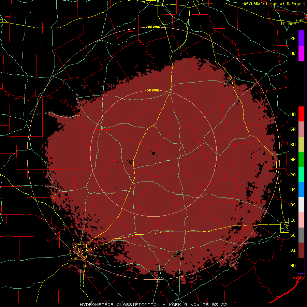Click the [CLAS] label
This screenshot has height=307, width=307.
click(288, 24)
